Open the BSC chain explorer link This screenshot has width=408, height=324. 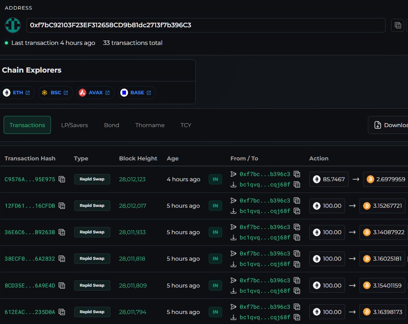tap(55, 93)
